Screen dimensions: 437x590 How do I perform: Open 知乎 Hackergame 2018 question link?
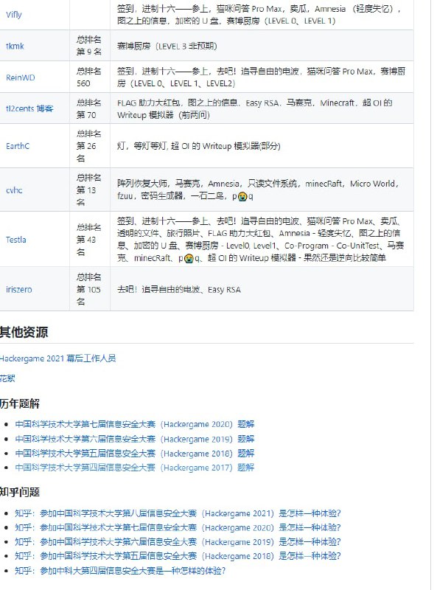pyautogui.click(x=178, y=556)
